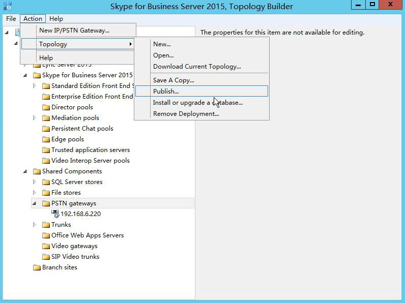Choose New IP/PSTN Gateway... from Action menu
The image size is (405, 303).
coord(78,31)
